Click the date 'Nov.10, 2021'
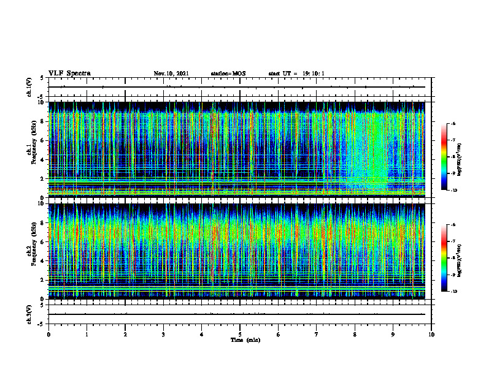The image size is (486, 375). click(x=171, y=74)
